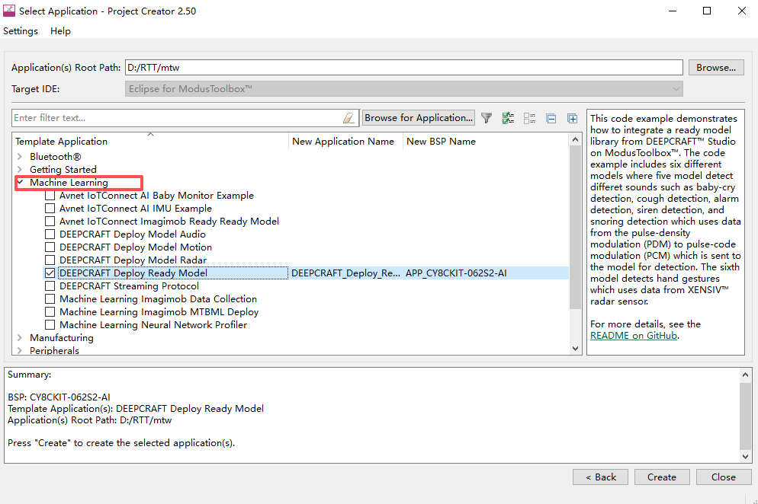Image resolution: width=758 pixels, height=504 pixels.
Task: Click the Close button
Action: click(724, 477)
